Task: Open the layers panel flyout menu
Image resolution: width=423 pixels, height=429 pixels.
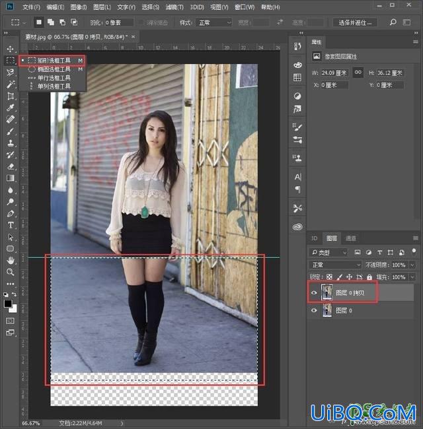Action: coord(416,238)
